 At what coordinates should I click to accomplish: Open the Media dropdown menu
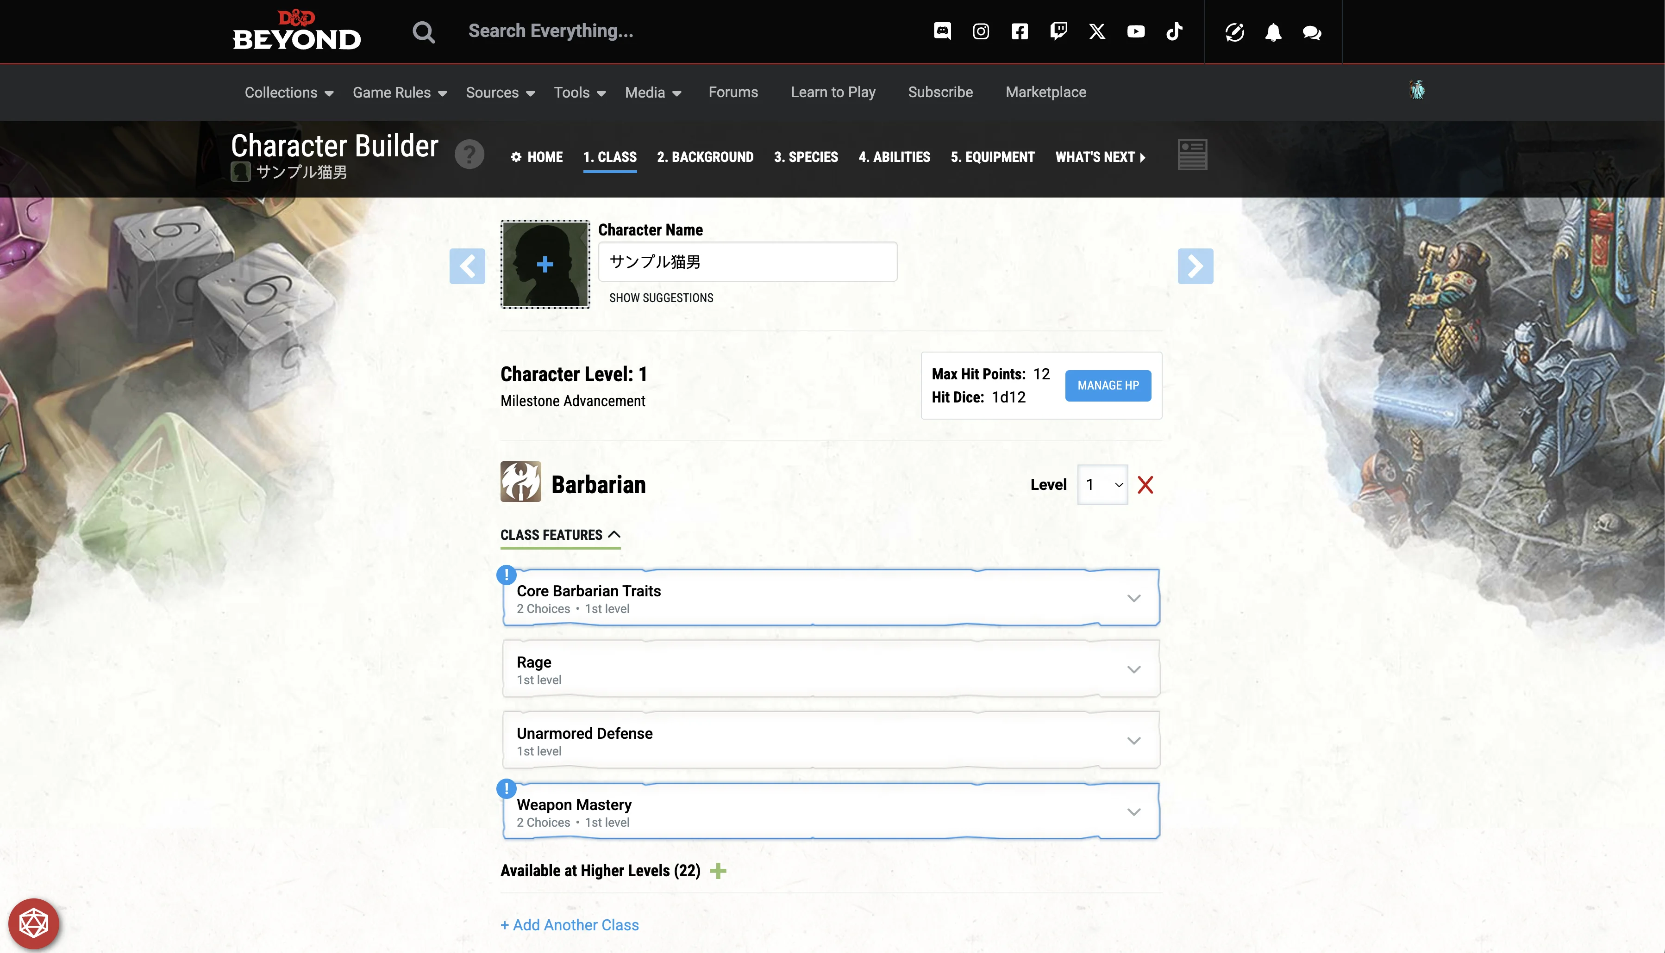point(653,92)
